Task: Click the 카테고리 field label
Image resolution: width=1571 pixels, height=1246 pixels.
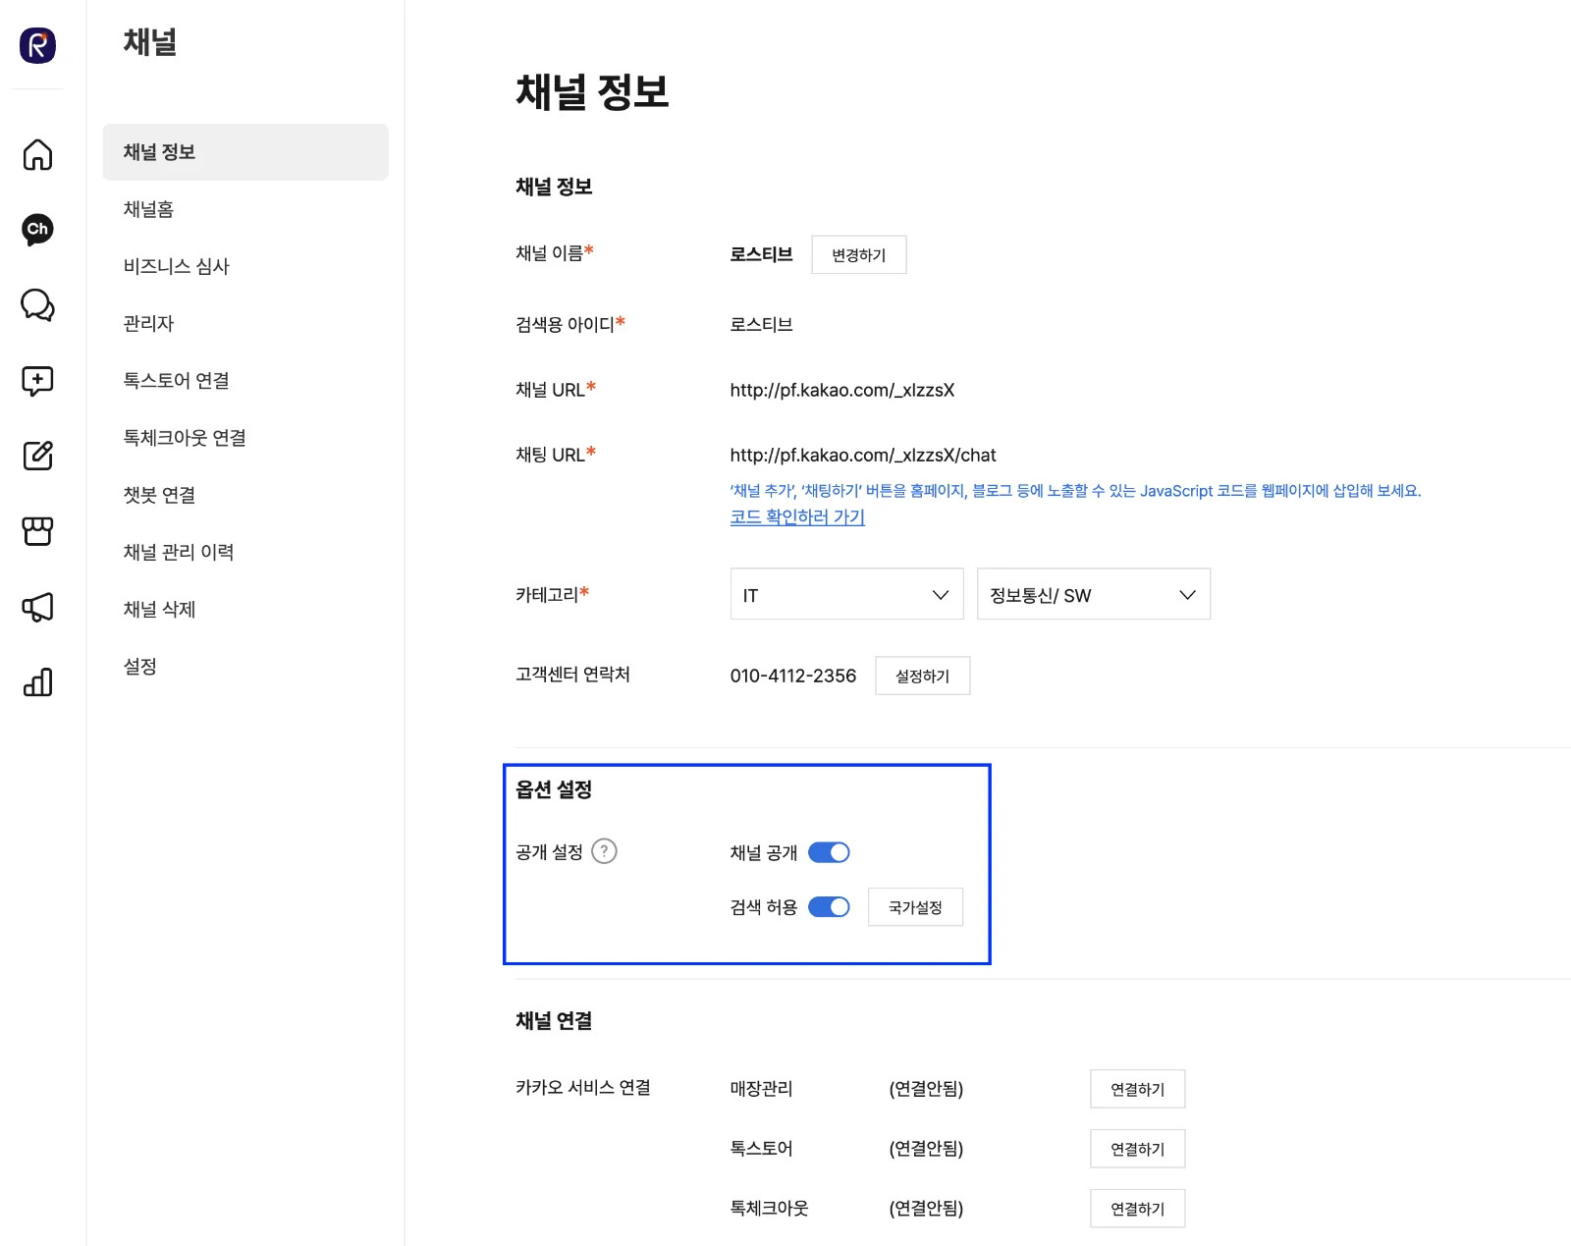Action: click(547, 594)
